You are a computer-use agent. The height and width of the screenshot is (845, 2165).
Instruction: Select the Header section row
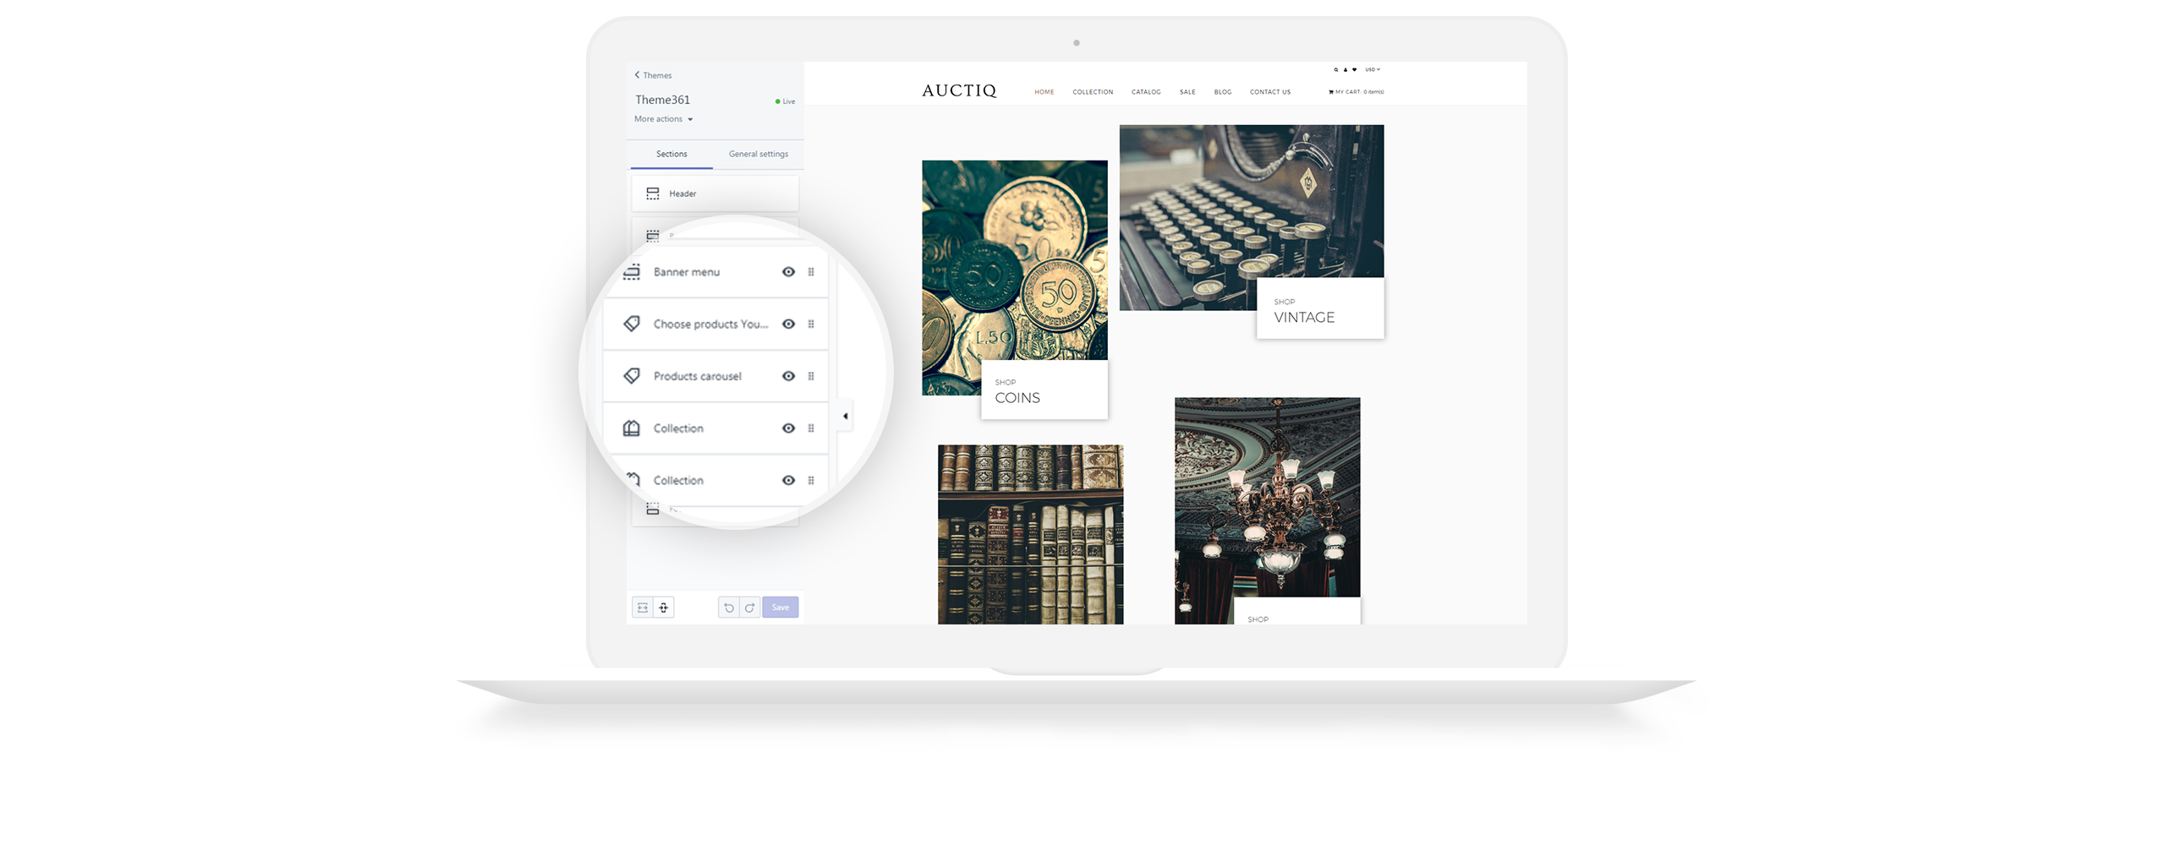[x=715, y=194]
